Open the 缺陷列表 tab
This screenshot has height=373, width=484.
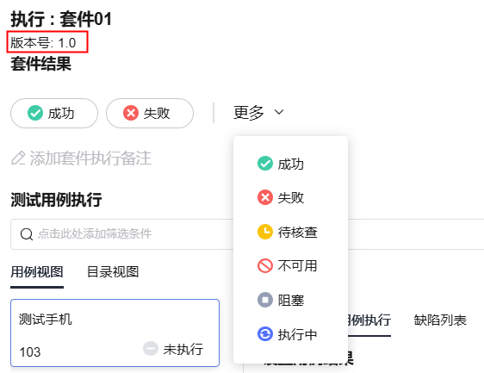click(440, 320)
